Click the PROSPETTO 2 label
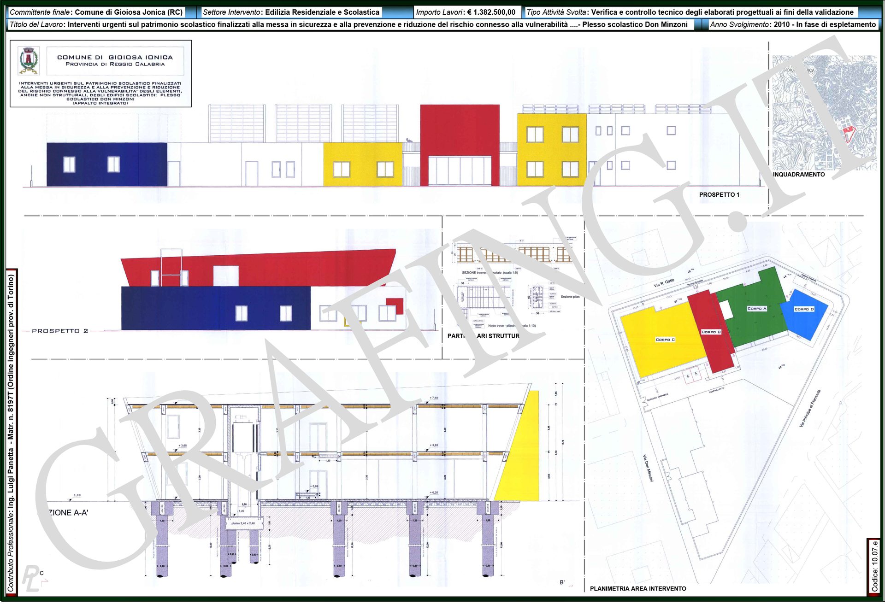 point(60,331)
